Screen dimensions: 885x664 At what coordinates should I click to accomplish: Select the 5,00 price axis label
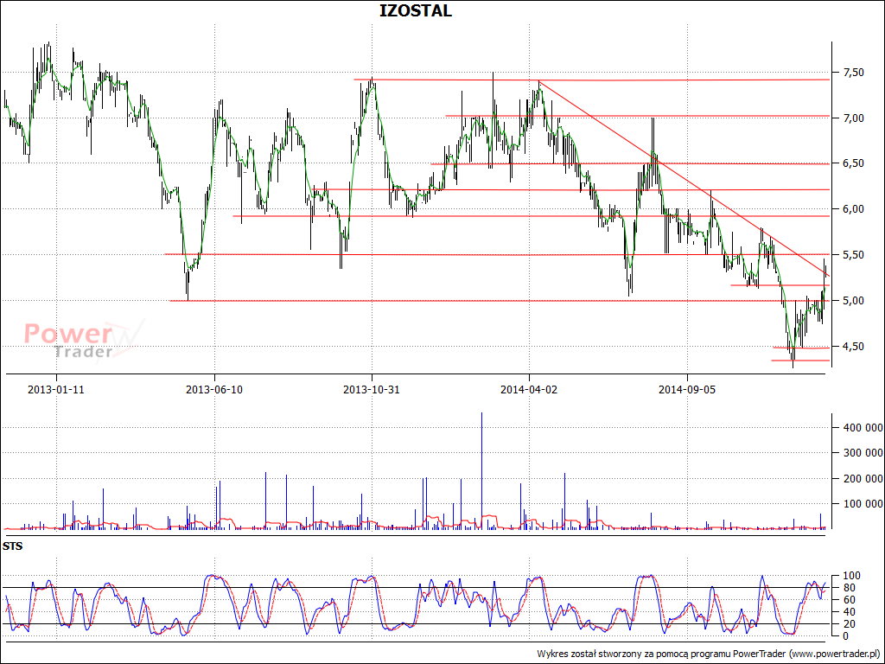pyautogui.click(x=853, y=300)
